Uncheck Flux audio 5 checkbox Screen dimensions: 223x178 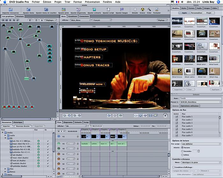(176, 129)
